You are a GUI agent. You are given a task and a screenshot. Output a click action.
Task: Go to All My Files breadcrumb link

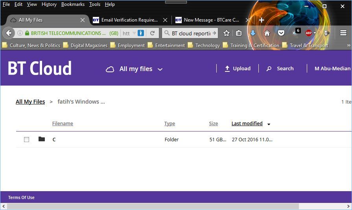pyautogui.click(x=30, y=102)
